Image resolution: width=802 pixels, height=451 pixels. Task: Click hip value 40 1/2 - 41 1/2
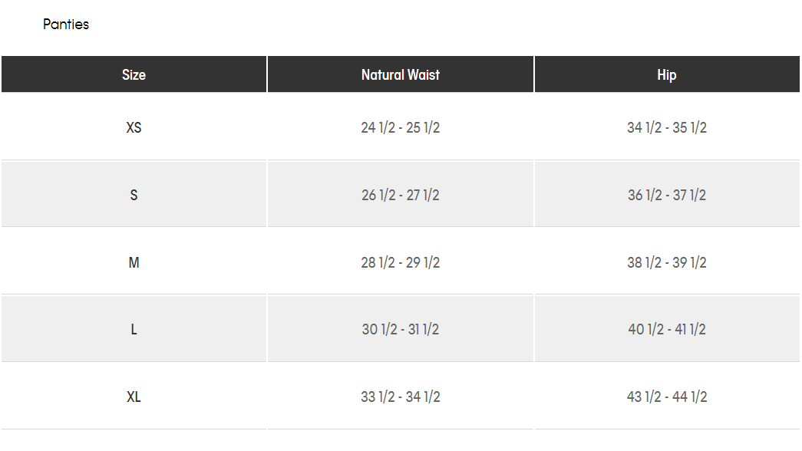[x=667, y=329]
